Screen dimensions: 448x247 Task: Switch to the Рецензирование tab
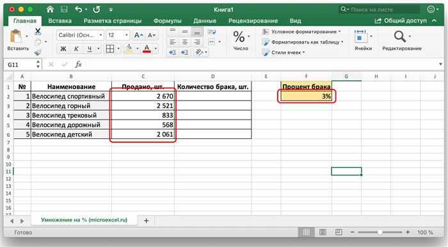pyautogui.click(x=253, y=21)
